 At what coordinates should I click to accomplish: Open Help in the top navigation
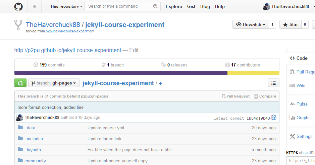coord(220,7)
